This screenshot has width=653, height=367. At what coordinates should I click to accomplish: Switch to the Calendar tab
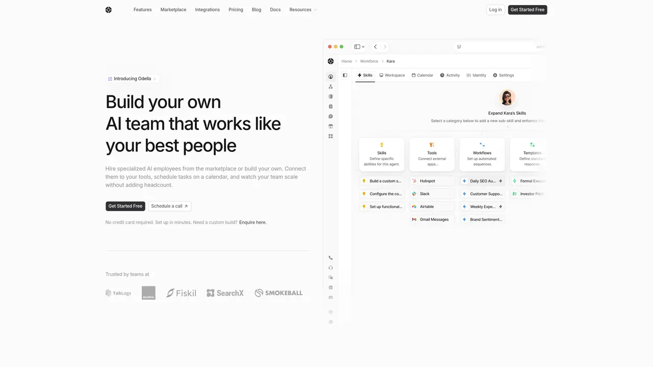[422, 75]
